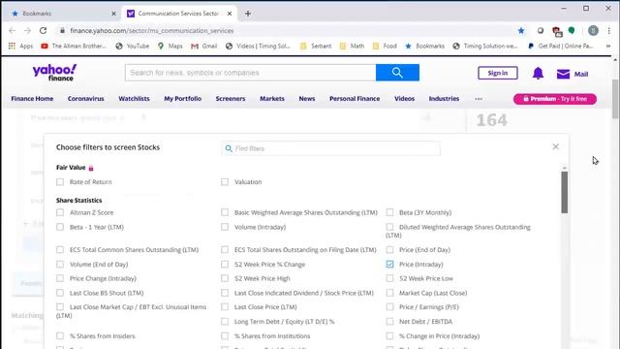The width and height of the screenshot is (620, 349).
Task: Open the Apps grid in bookmarks bar
Action: (12, 46)
